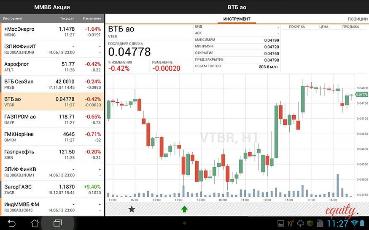Tap the ПРОДАЖА column header

click(350, 27)
